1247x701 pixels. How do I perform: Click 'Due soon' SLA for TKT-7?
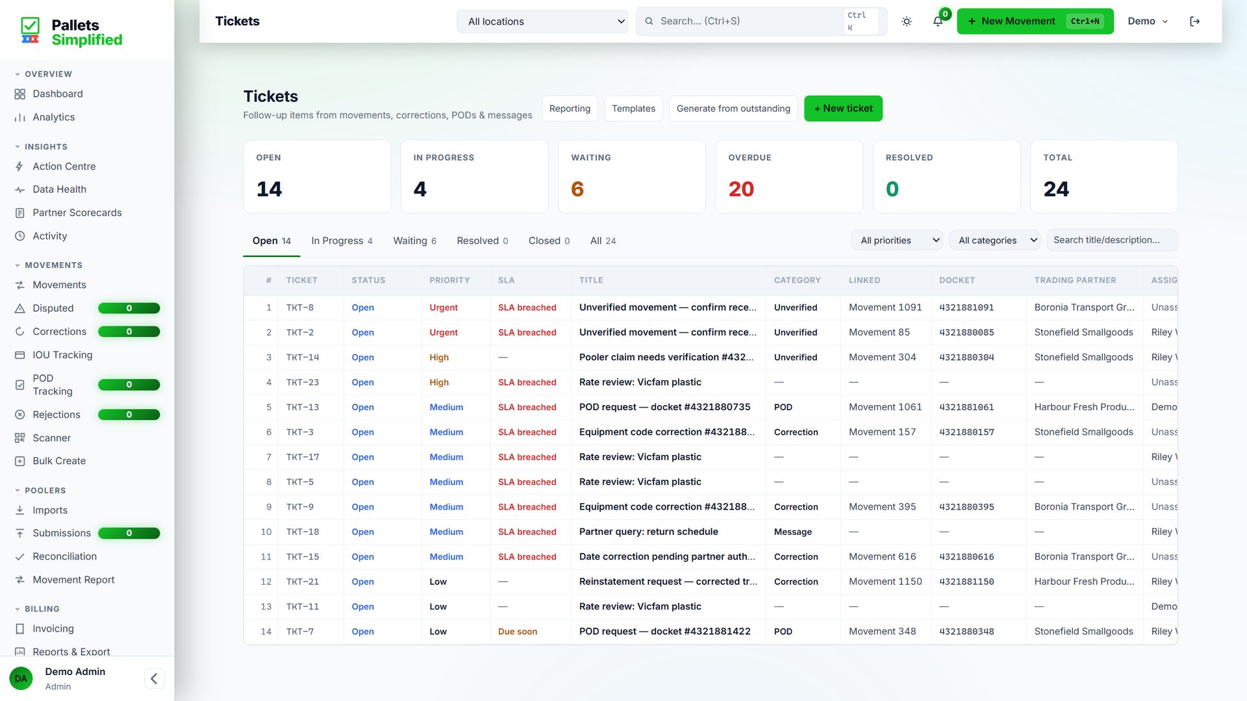coord(517,632)
